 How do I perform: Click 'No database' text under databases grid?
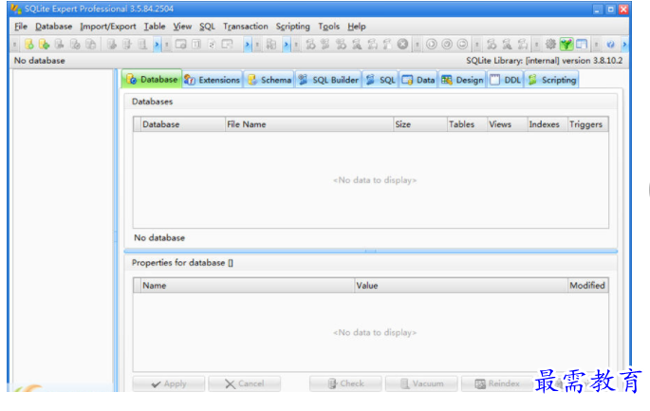[159, 238]
